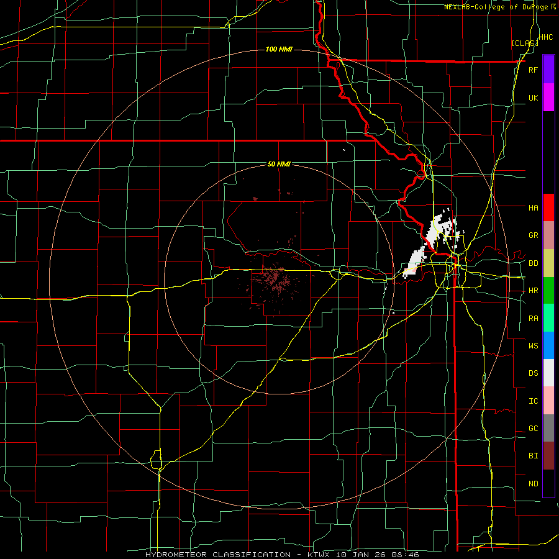Image resolution: width=559 pixels, height=559 pixels.
Task: Click the 50 NMI range ring label
Action: [279, 164]
